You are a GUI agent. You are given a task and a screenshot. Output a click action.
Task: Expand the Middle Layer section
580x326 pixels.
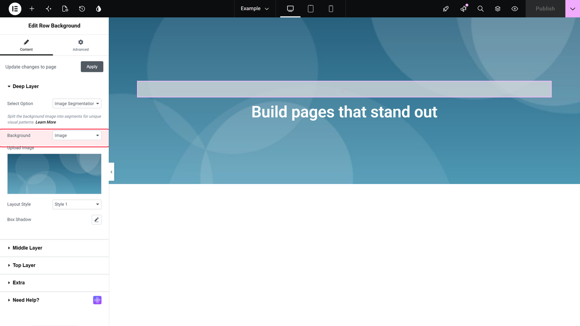pyautogui.click(x=54, y=248)
